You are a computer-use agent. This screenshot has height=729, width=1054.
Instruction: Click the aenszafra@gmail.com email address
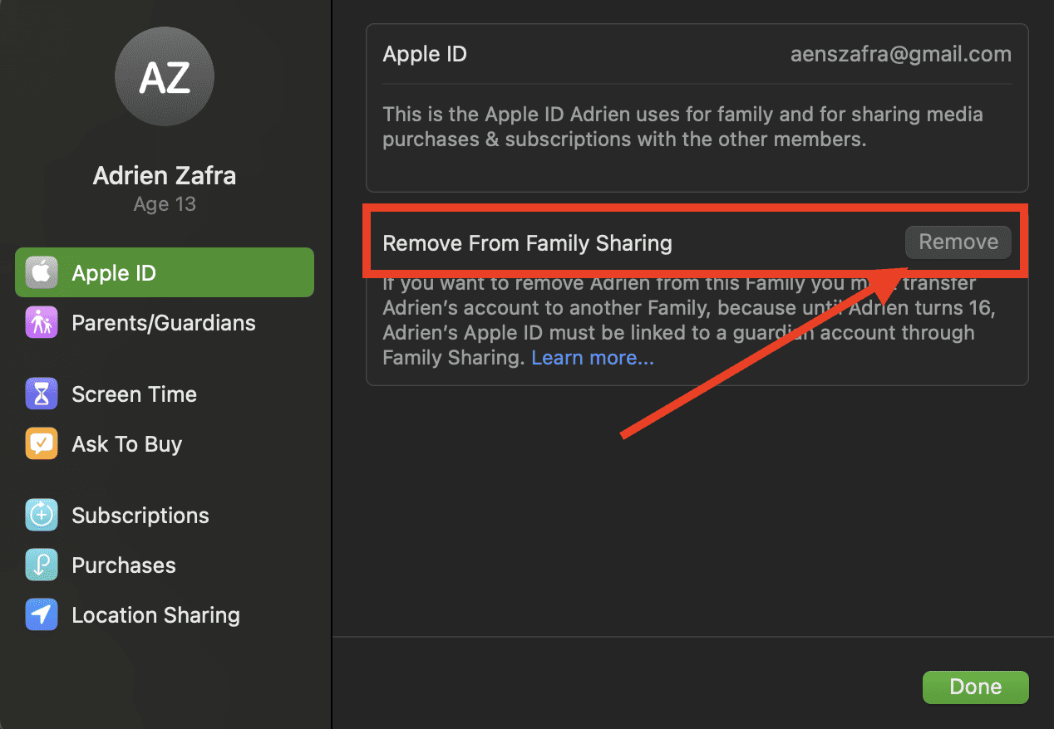pyautogui.click(x=900, y=55)
